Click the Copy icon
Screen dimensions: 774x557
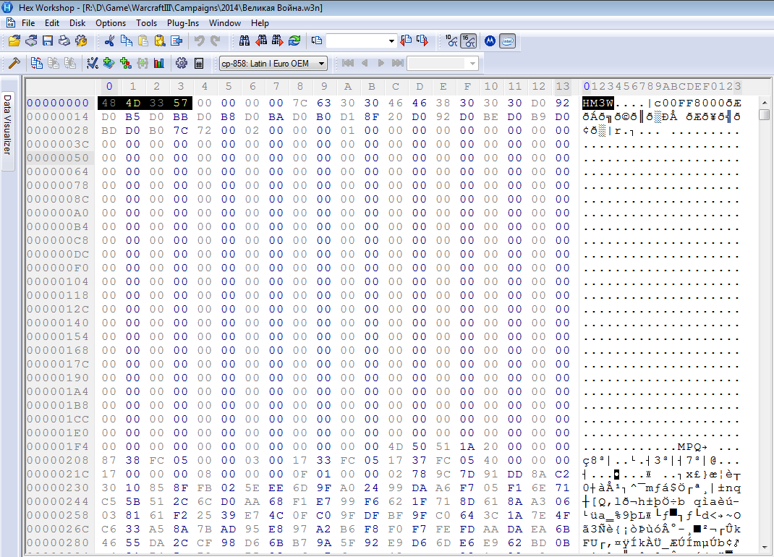[127, 41]
